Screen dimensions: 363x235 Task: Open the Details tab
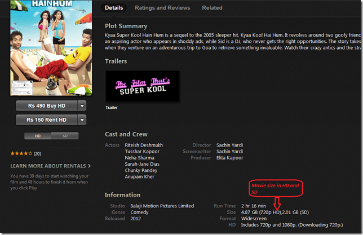click(x=114, y=8)
